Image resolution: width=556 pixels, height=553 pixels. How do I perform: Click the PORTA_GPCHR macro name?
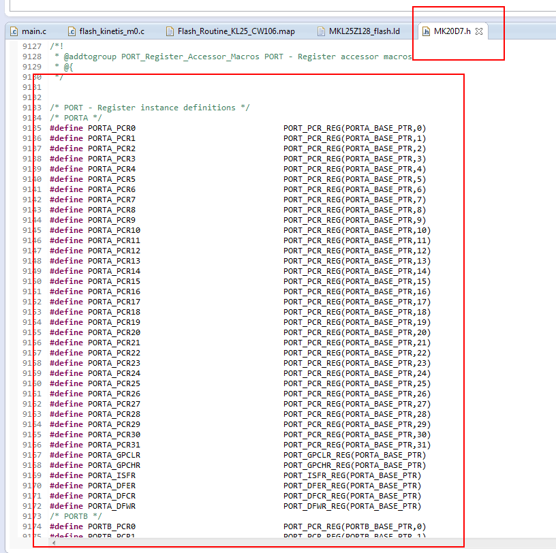tap(114, 465)
